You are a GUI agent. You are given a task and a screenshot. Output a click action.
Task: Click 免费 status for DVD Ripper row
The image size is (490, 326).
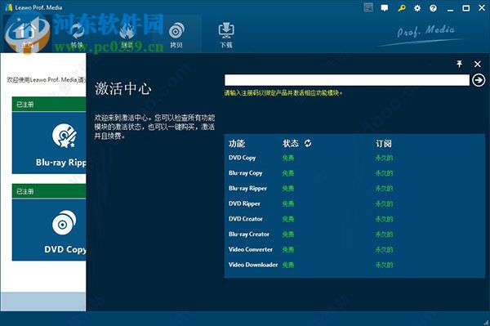pyautogui.click(x=288, y=203)
